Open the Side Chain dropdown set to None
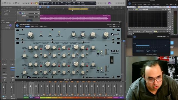Screen dimensions: 178x100 point(116,24)
